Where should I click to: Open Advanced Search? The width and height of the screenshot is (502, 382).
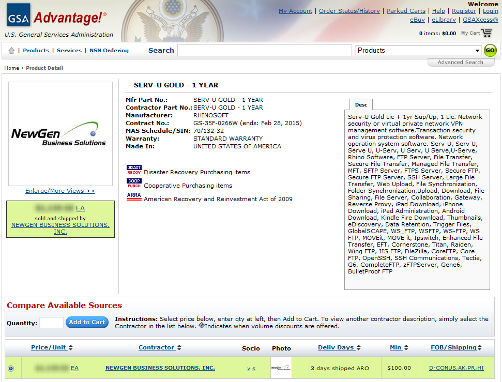coord(460,62)
